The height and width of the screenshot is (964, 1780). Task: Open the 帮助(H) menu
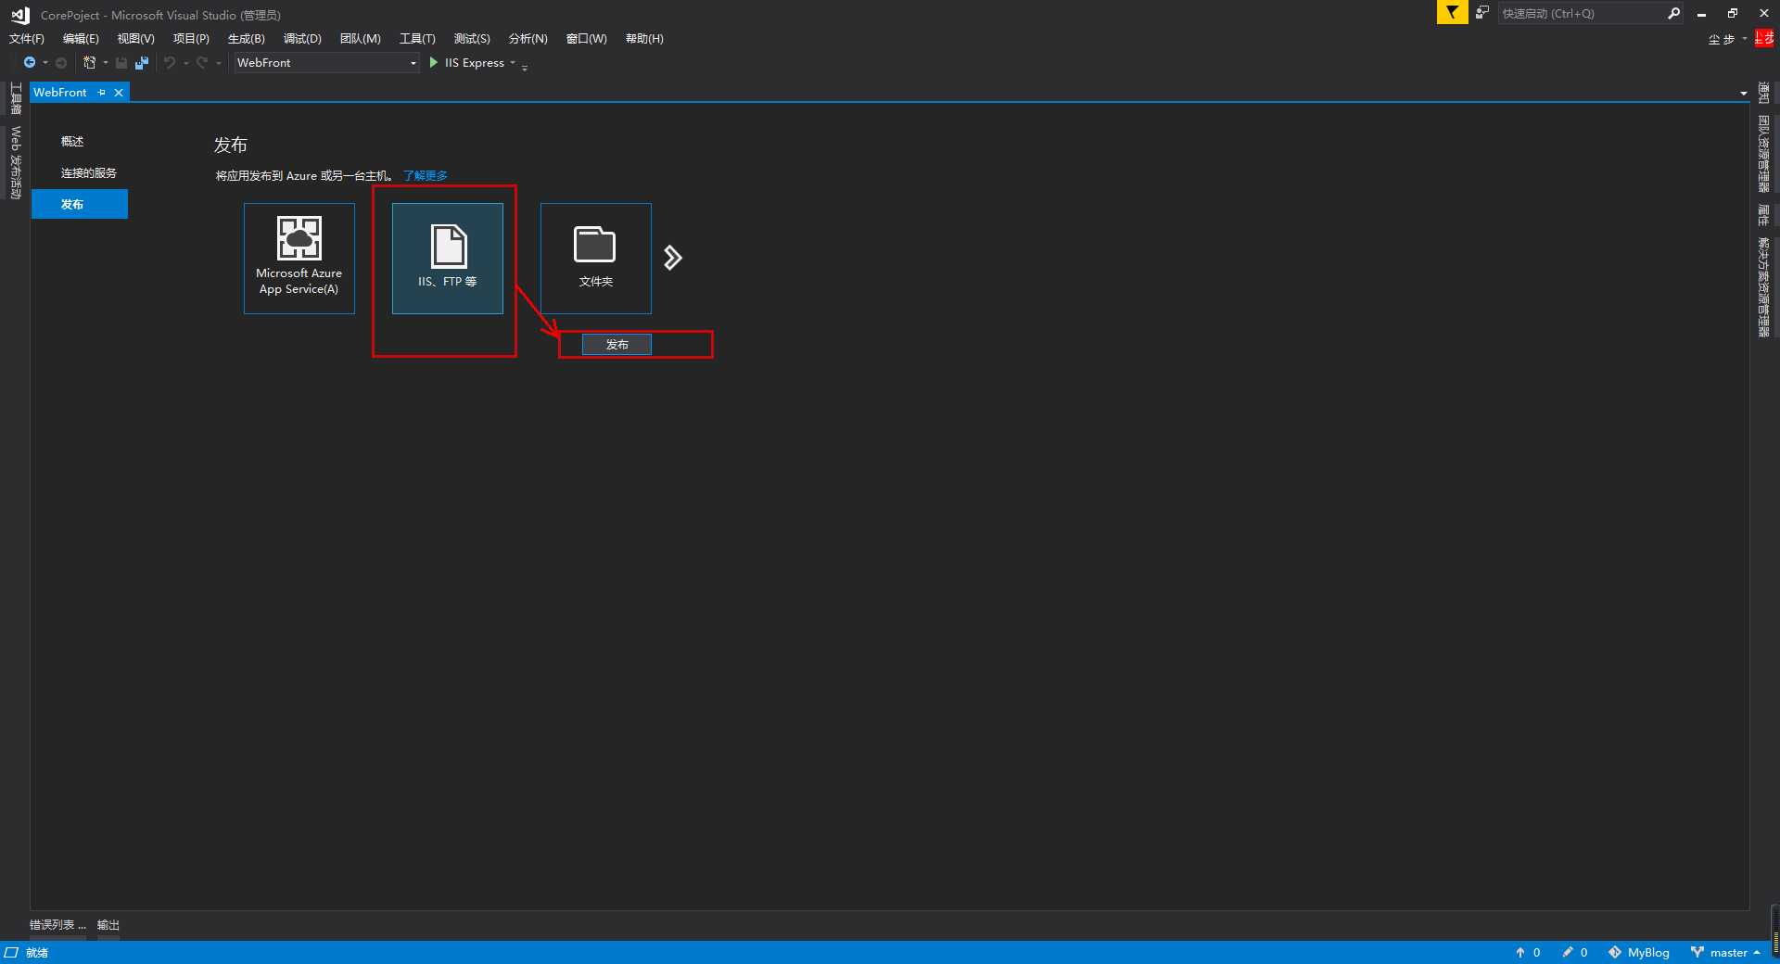pos(644,39)
